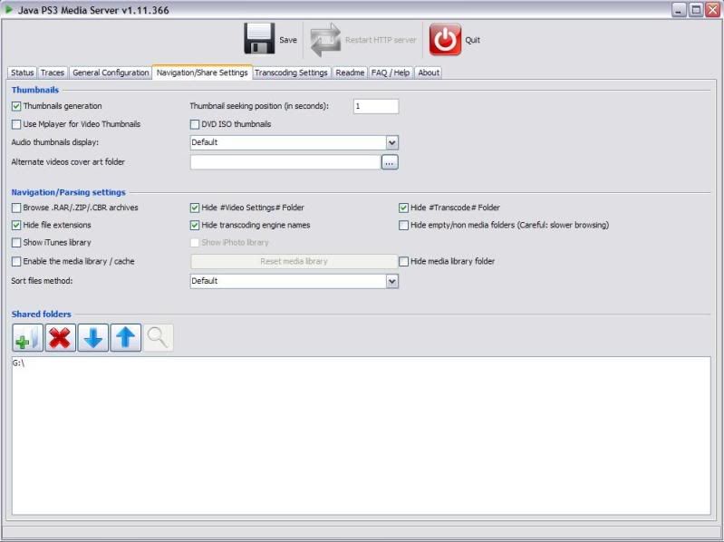The width and height of the screenshot is (724, 542).
Task: Click the red Quit power icon
Action: [x=445, y=40]
